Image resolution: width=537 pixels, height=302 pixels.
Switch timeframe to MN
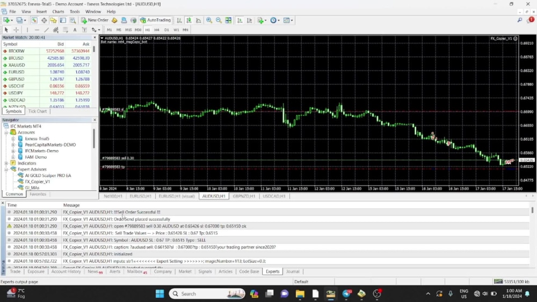click(x=185, y=30)
